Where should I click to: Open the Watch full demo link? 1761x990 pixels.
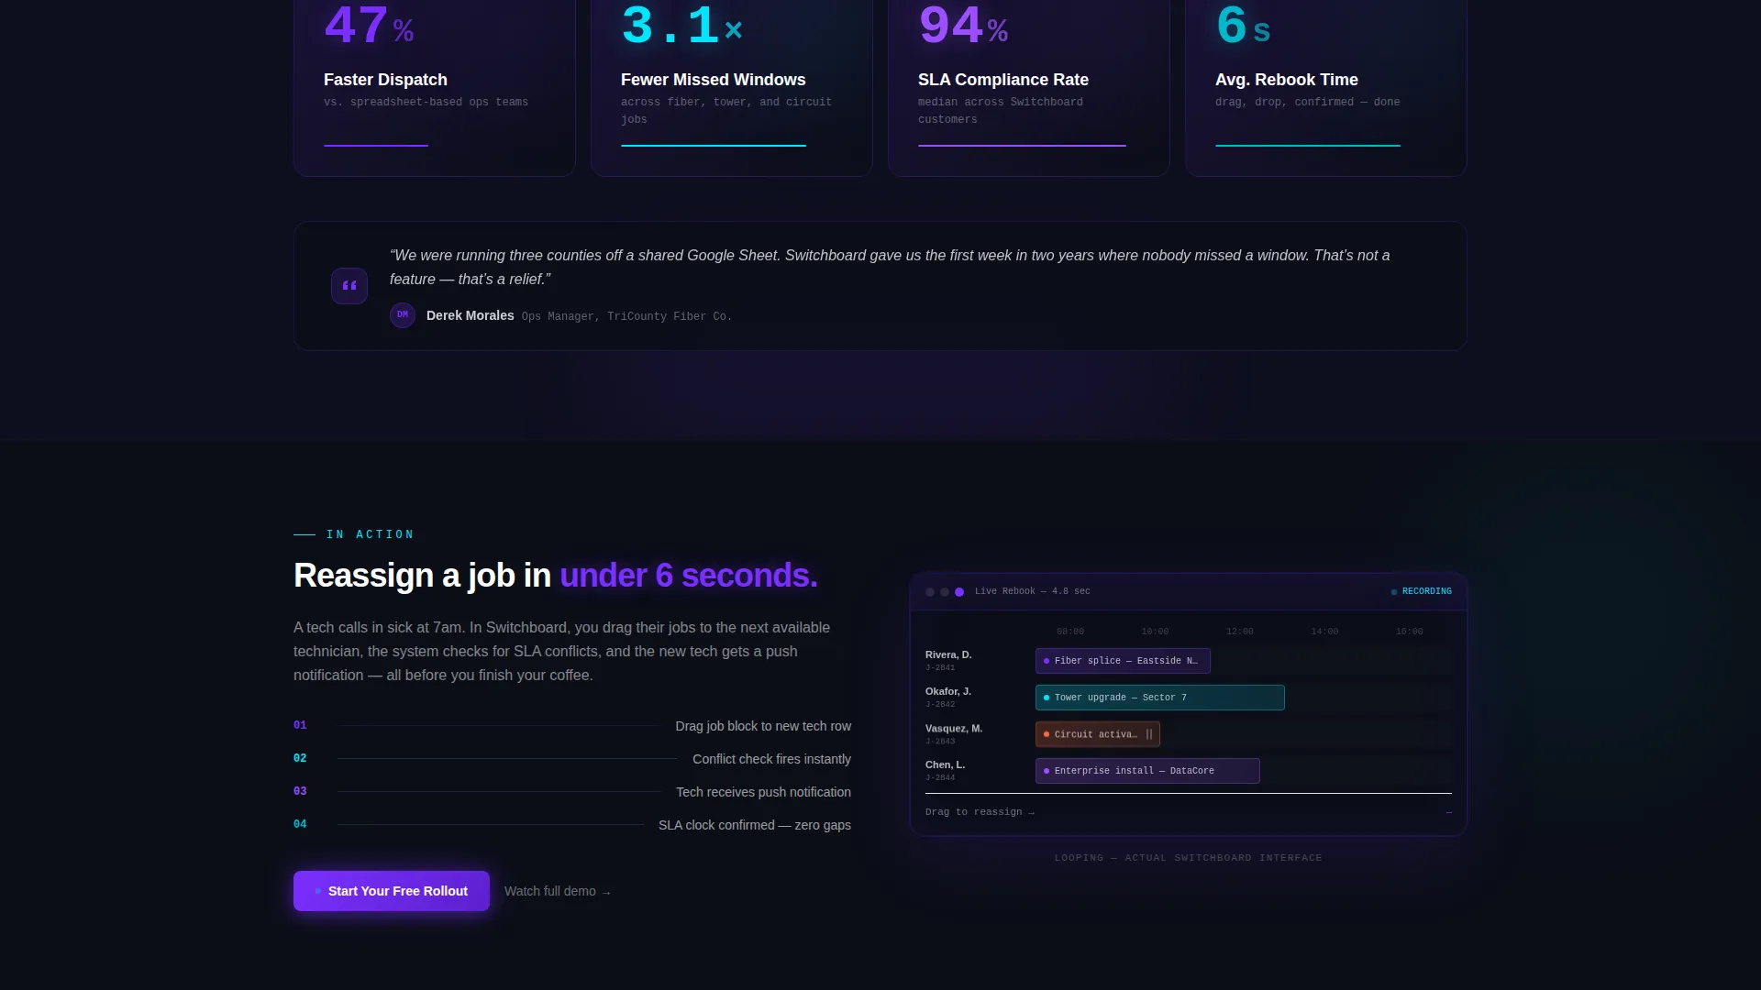tap(558, 891)
